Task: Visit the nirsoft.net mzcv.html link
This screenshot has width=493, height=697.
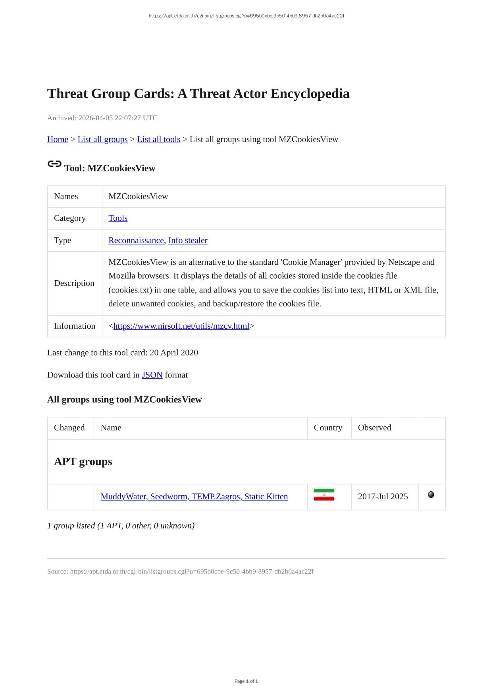Action: pyautogui.click(x=181, y=326)
